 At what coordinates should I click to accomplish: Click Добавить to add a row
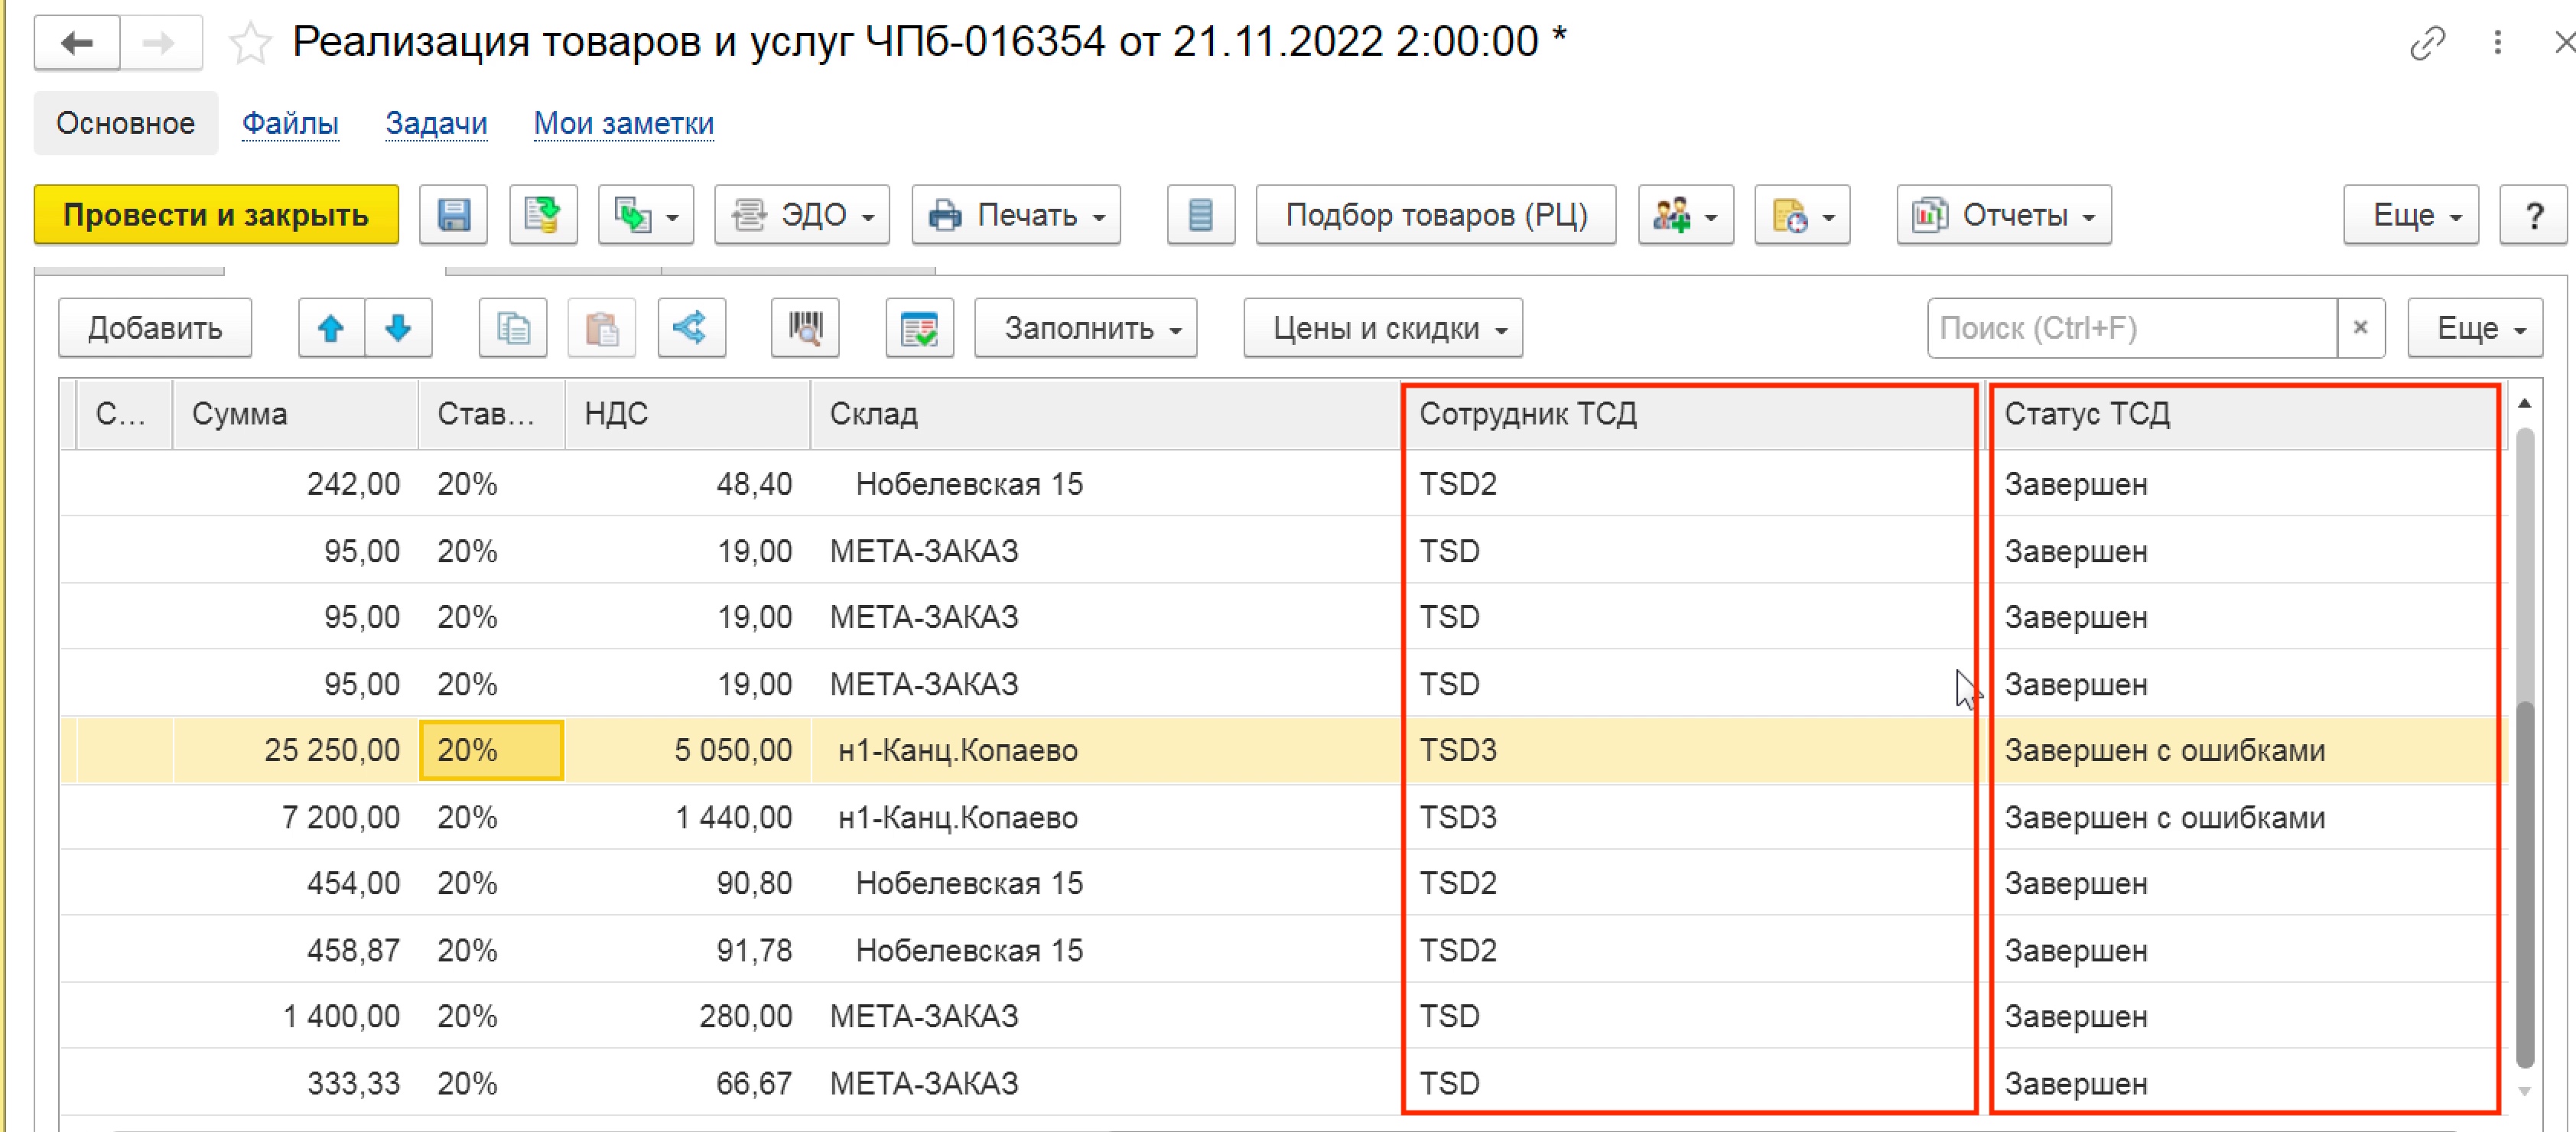point(155,328)
